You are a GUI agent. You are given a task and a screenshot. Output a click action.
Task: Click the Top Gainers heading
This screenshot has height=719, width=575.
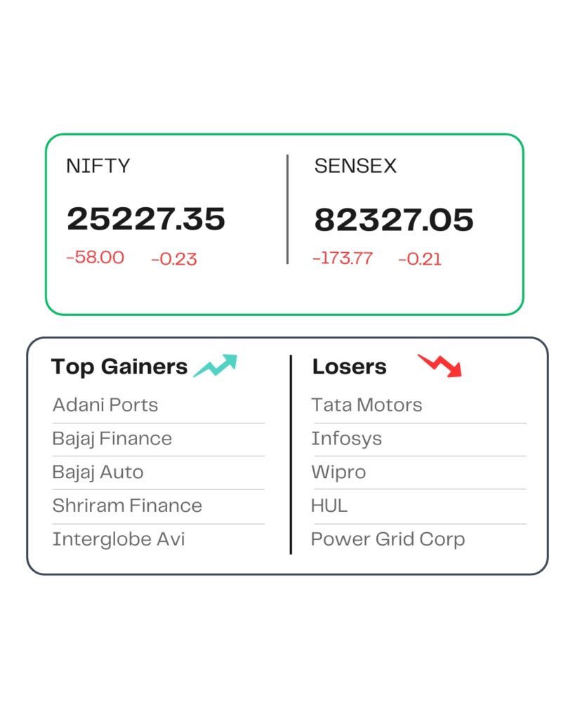coord(119,367)
